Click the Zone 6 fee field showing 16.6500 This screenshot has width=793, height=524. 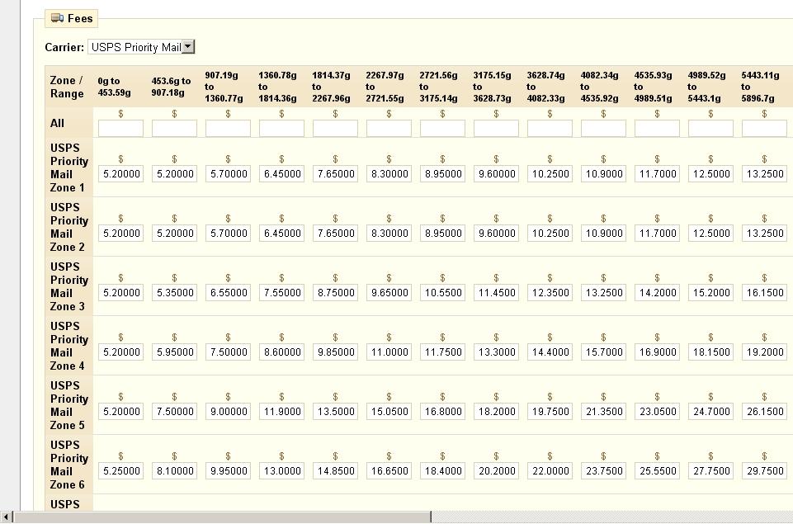389,471
